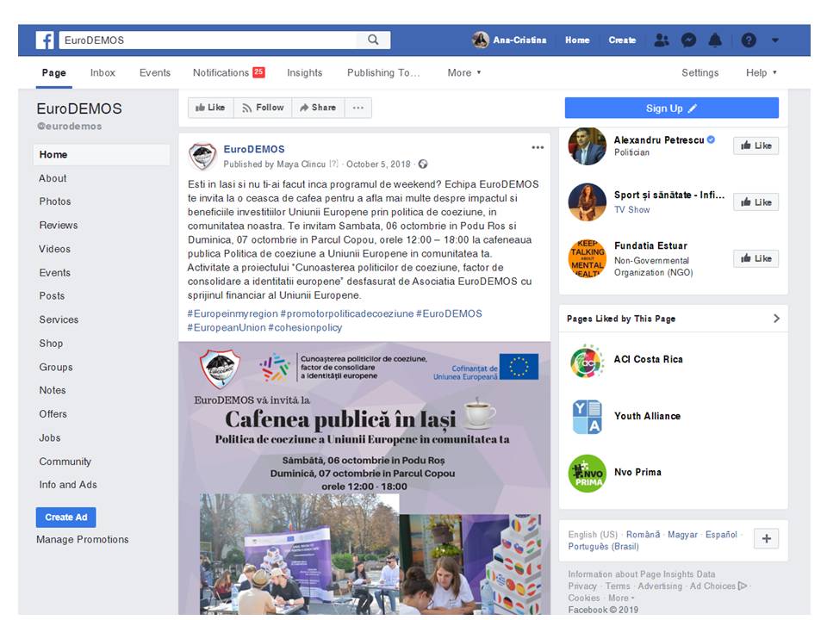Screen dimensions: 827x620
Task: Open Posts in the sidebar
Action: click(52, 295)
